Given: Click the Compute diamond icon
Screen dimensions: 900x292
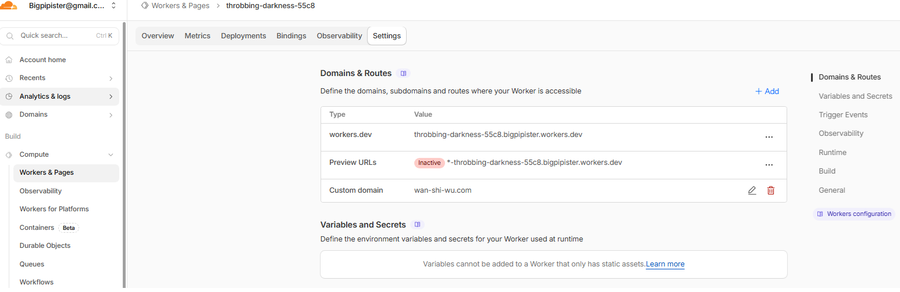Looking at the screenshot, I should coord(9,155).
